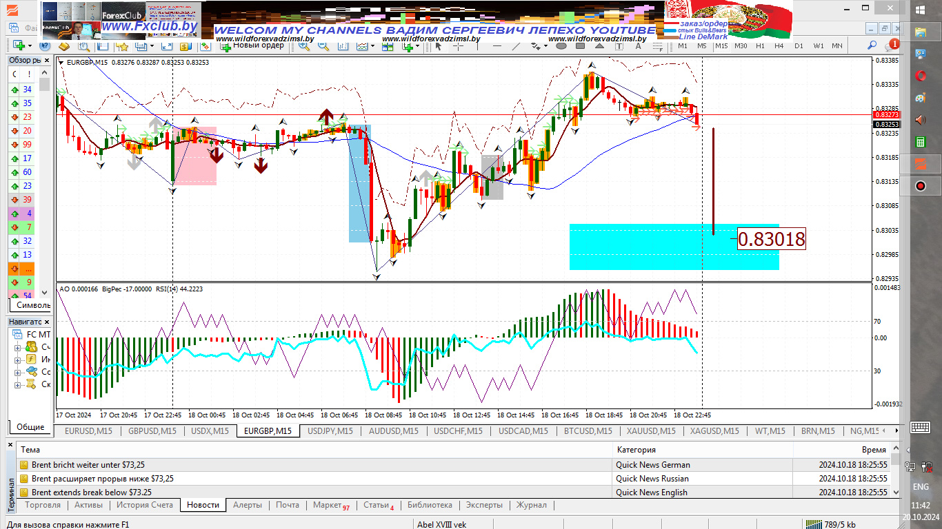Open the Strategy Tester dollar icon
The image size is (942, 529).
tap(185, 45)
